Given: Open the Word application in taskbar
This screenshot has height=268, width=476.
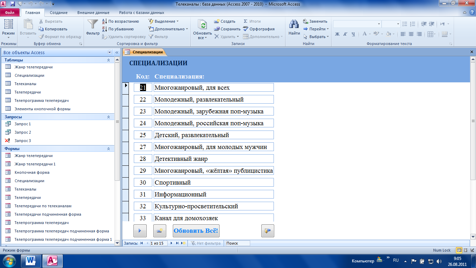Looking at the screenshot, I should click(x=31, y=260).
